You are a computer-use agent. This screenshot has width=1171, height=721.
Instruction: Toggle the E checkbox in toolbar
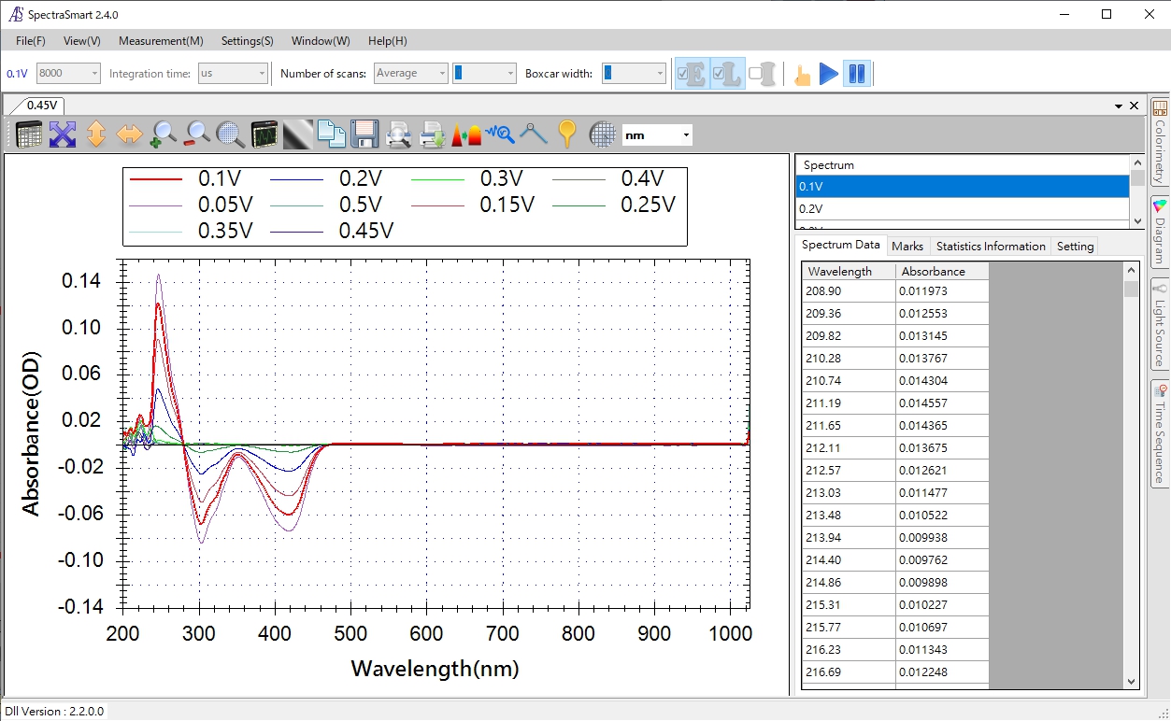(692, 74)
